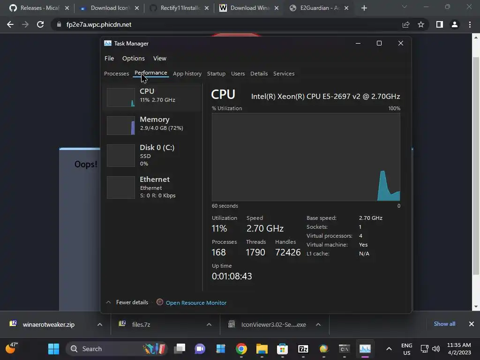
Task: Close the Download Winaero browser tab
Action: (x=277, y=8)
